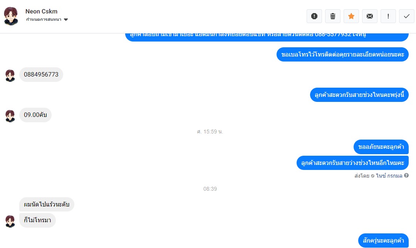Viewport: 416px width, 248px height.
Task: Click Neon Cskm header profile picture
Action: coord(11,16)
